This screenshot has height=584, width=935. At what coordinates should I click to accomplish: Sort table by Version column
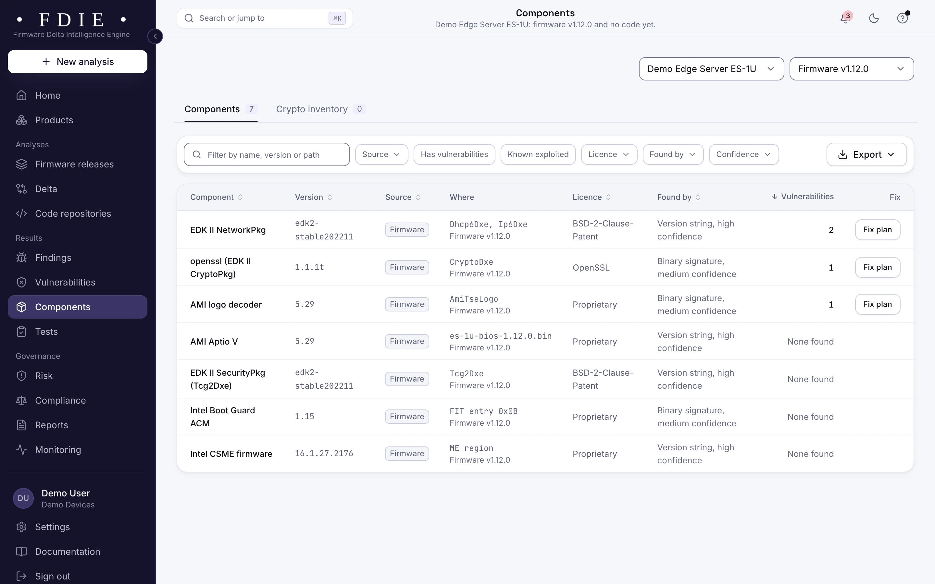pyautogui.click(x=313, y=197)
